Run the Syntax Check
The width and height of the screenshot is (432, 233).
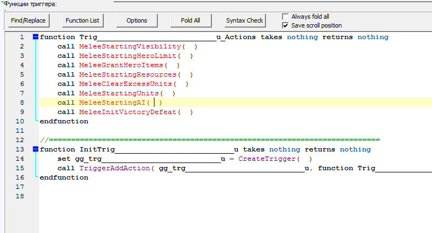pyautogui.click(x=244, y=20)
